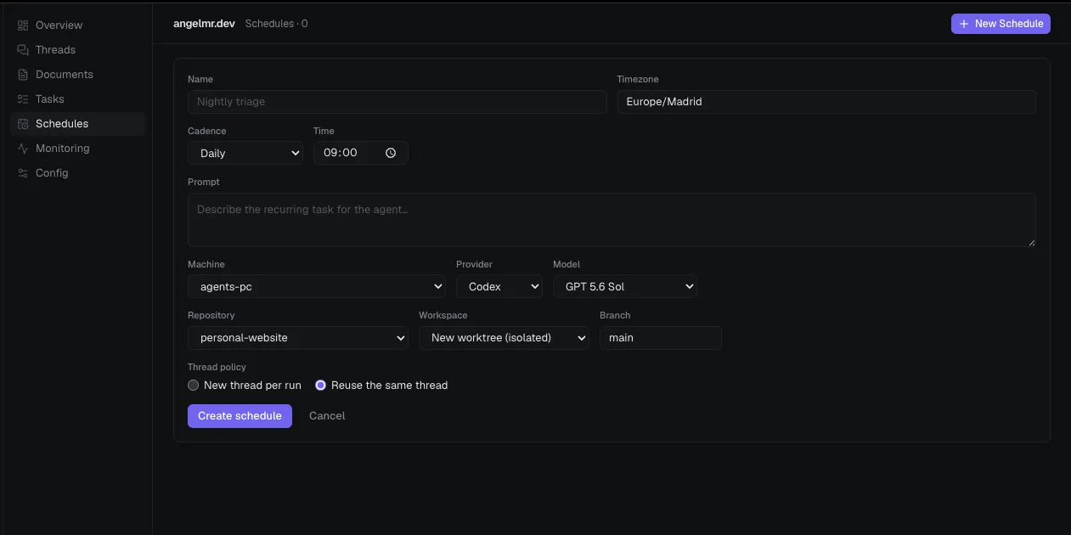Click the Thread policy label
Screen dimensions: 1071x535
click(x=217, y=367)
